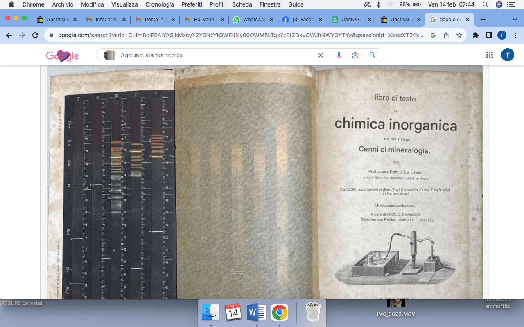This screenshot has width=524, height=327.
Task: Open the Google apps grid
Action: click(x=489, y=55)
